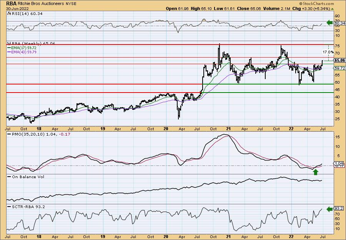
Task: Click the green up-triangle change indicator
Action: click(x=332, y=9)
